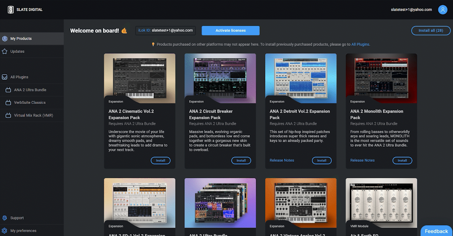
Task: Select My Products in the sidebar
Action: [x=32, y=39]
